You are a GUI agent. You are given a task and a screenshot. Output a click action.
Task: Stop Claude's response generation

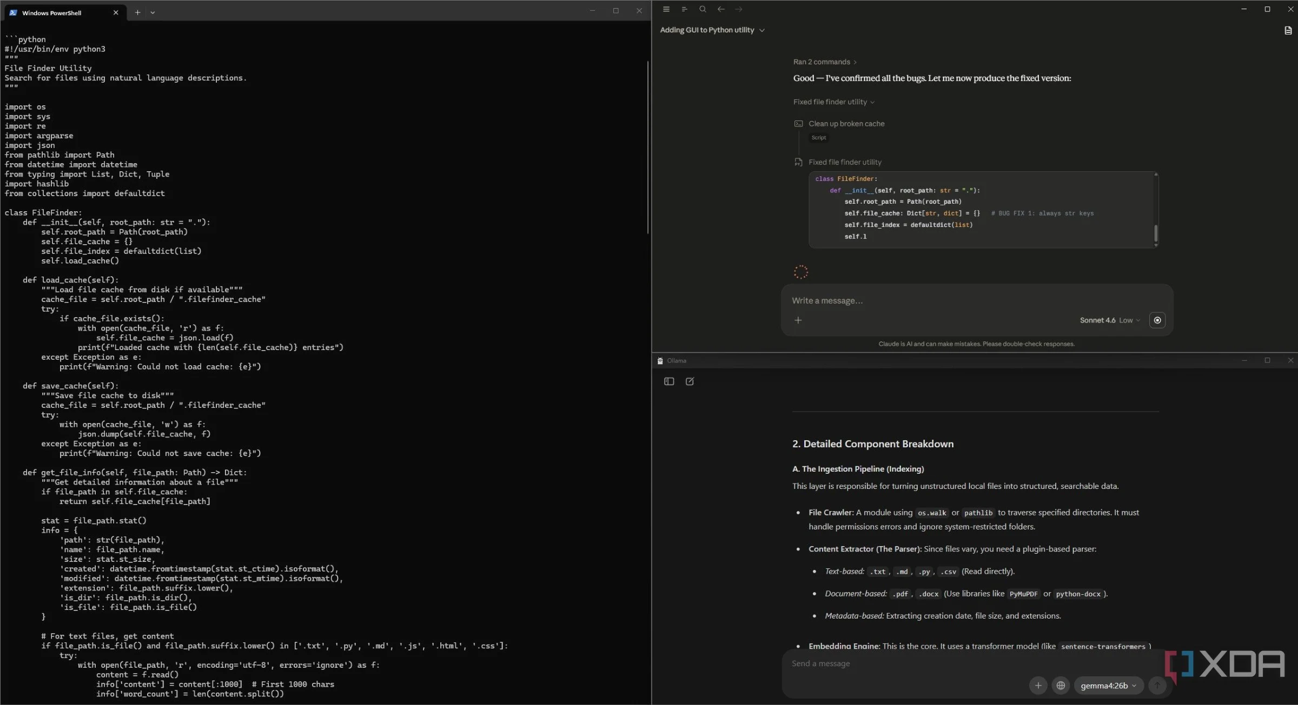(x=1157, y=320)
